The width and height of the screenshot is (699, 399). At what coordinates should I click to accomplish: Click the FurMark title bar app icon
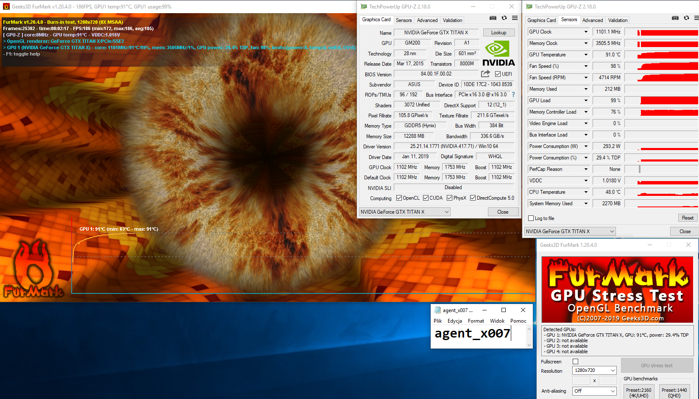(6, 6)
